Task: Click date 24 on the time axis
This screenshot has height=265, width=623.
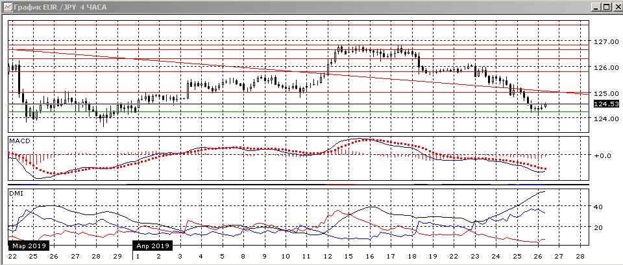Action: [496, 257]
